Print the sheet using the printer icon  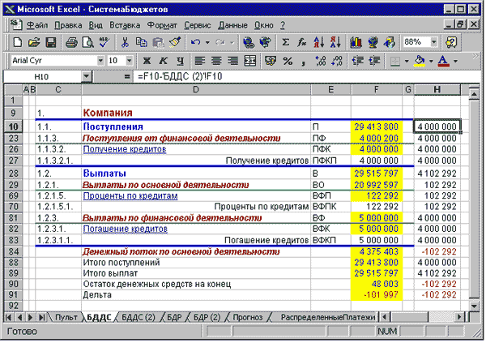click(x=71, y=42)
